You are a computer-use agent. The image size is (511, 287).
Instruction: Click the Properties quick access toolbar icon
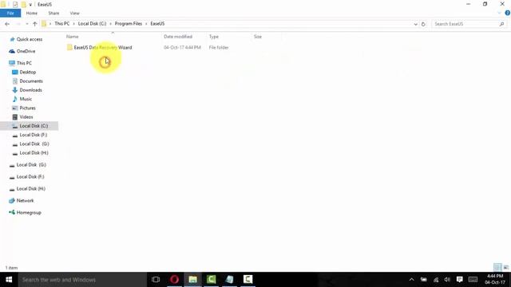tap(15, 5)
